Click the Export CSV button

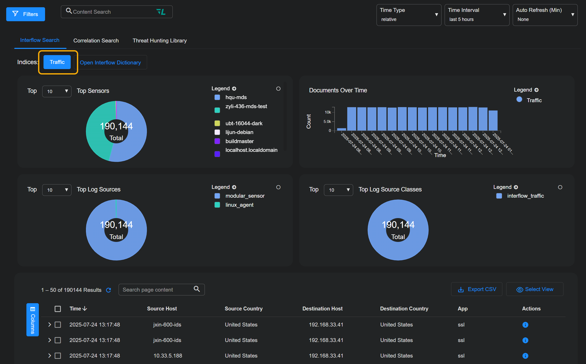click(477, 289)
